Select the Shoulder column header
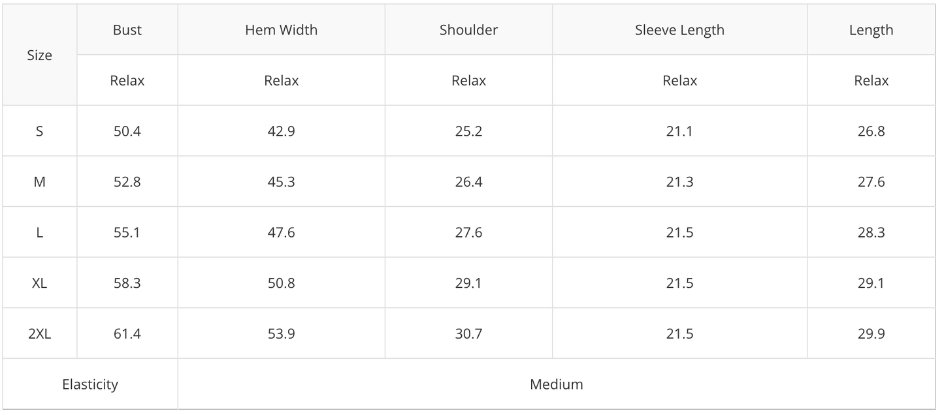 point(468,30)
